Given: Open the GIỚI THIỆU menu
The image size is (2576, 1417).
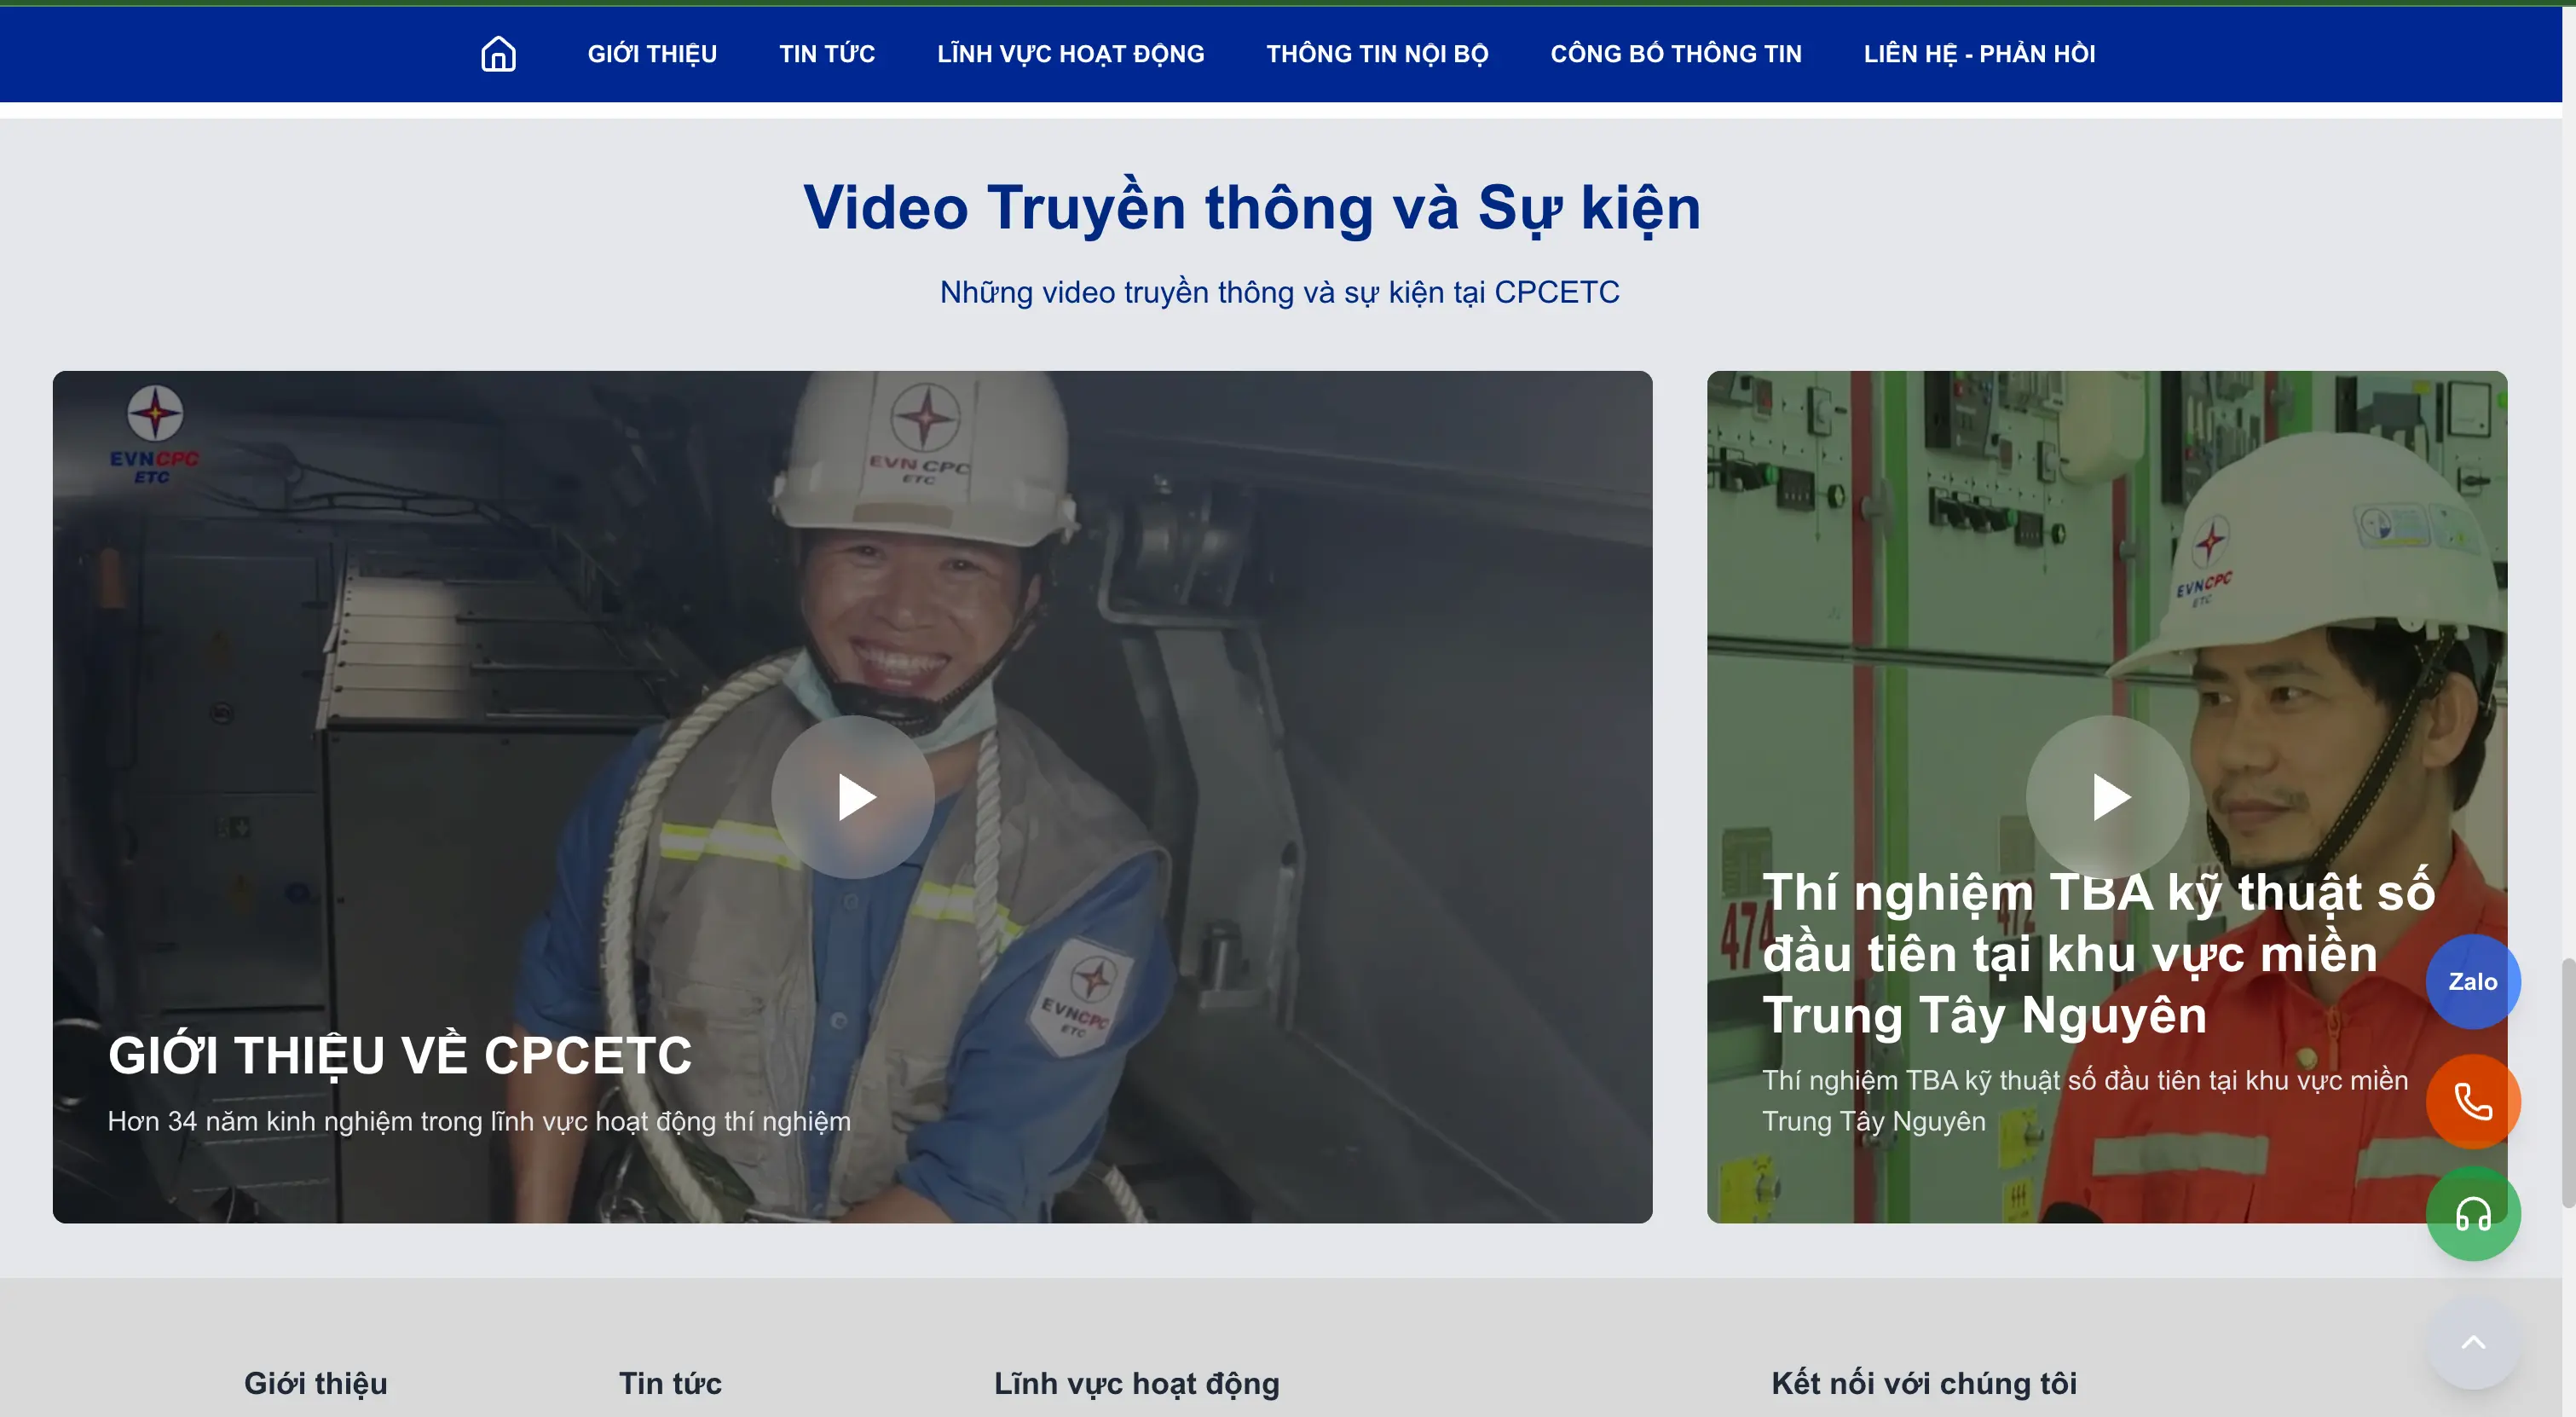Looking at the screenshot, I should (652, 54).
